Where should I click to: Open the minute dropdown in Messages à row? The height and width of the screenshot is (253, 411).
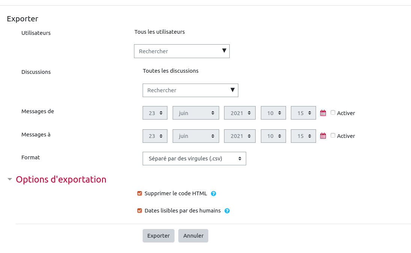click(x=303, y=136)
